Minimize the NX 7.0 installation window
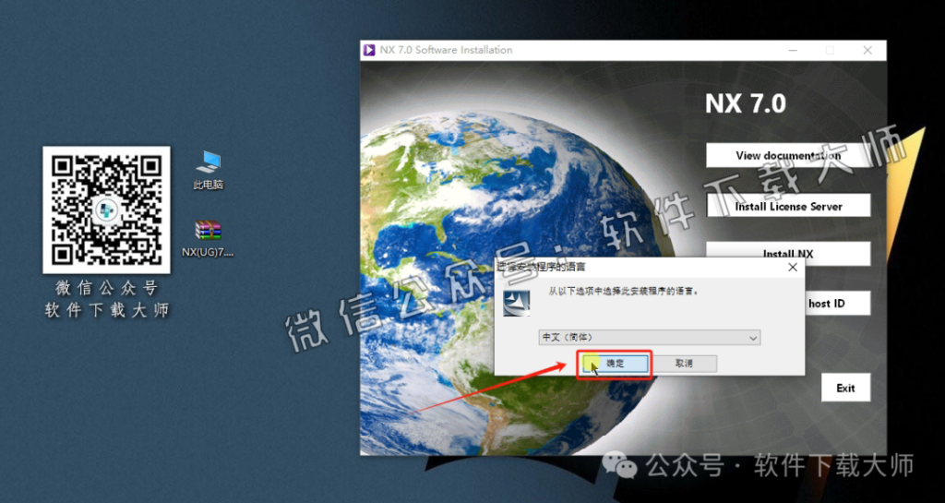The height and width of the screenshot is (503, 945). pyautogui.click(x=792, y=50)
